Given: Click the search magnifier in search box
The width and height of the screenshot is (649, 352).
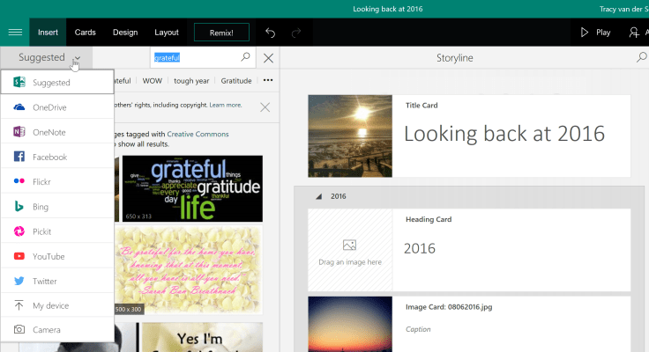Looking at the screenshot, I should [x=246, y=57].
